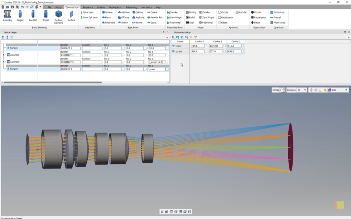
Task: Click the z_cam Config. 2 value field
Action: pos(216,51)
